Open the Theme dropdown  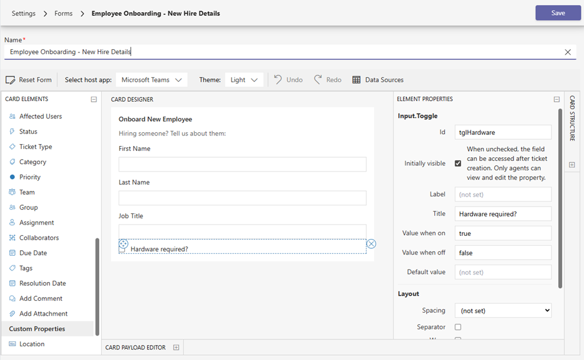click(x=245, y=80)
